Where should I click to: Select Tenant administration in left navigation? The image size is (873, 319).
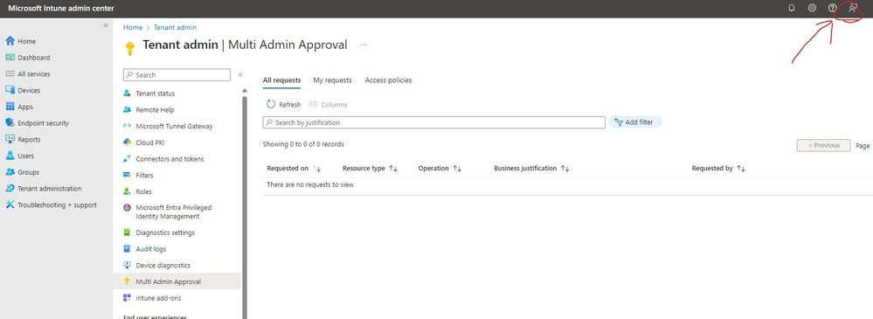pos(50,189)
